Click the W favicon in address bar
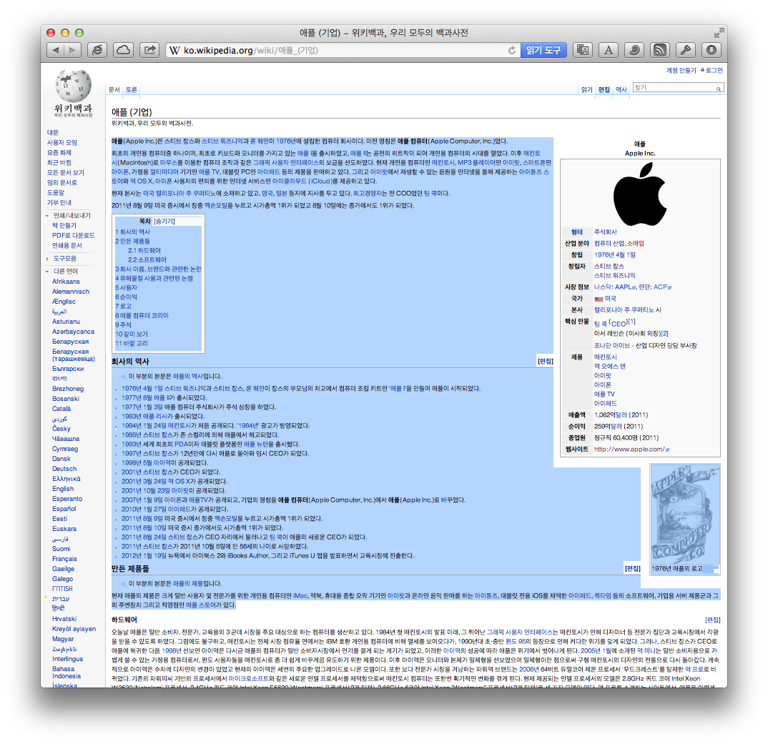The image size is (768, 744). [174, 51]
